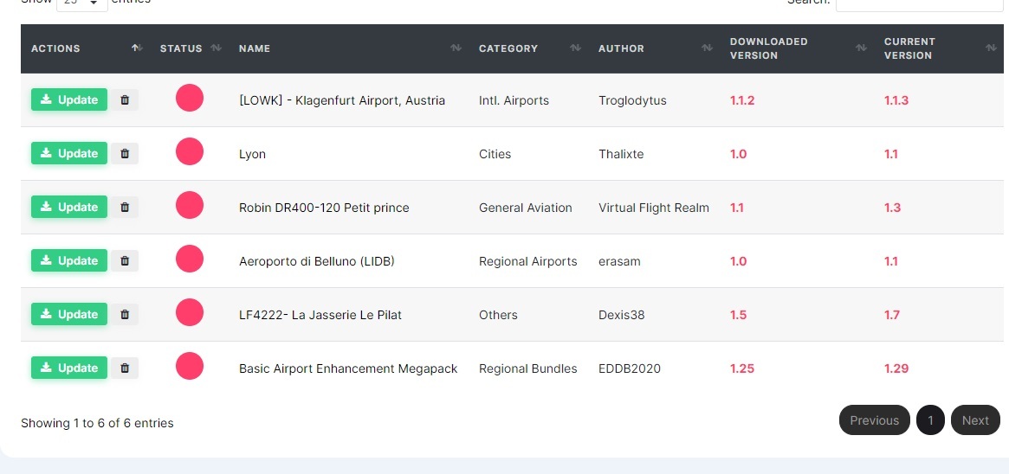Image resolution: width=1009 pixels, height=474 pixels.
Task: Click the Search input field
Action: [x=918, y=3]
